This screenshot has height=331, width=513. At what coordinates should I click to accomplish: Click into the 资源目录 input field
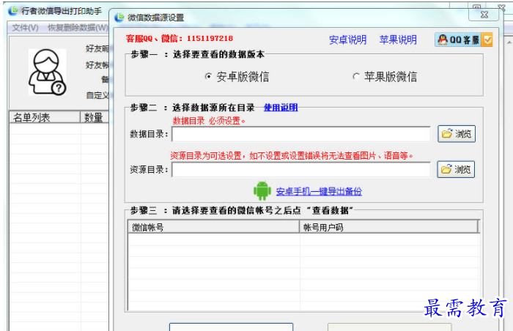tap(301, 169)
